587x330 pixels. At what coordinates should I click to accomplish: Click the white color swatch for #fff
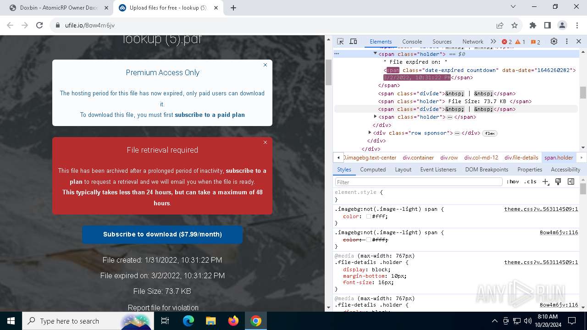[368, 216]
